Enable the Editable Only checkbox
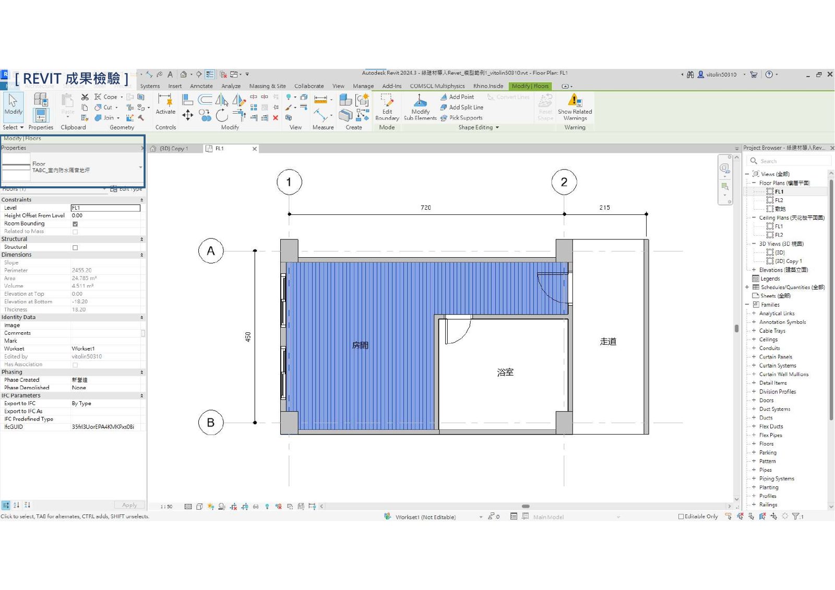835x590 pixels. coord(681,516)
